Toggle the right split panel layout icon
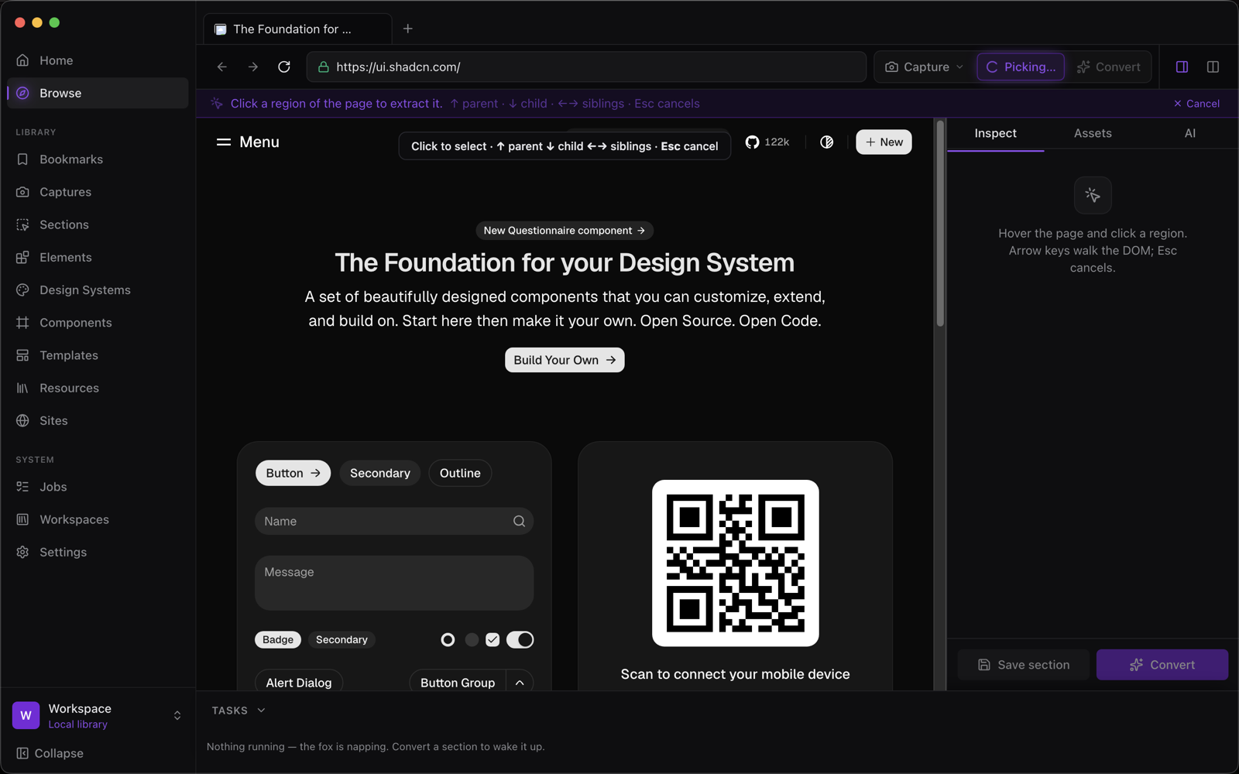 (1213, 67)
